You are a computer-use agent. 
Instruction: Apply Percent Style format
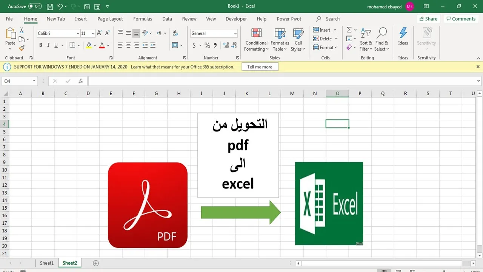[207, 45]
